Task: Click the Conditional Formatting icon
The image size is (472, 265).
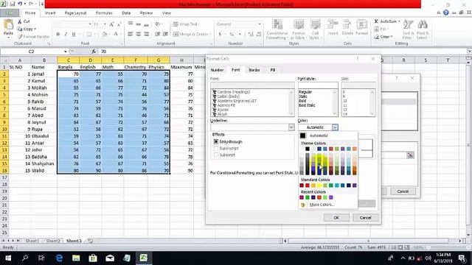Action: [x=277, y=24]
